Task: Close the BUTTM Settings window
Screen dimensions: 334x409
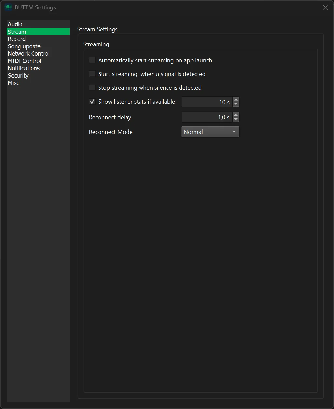Action: pyautogui.click(x=325, y=7)
